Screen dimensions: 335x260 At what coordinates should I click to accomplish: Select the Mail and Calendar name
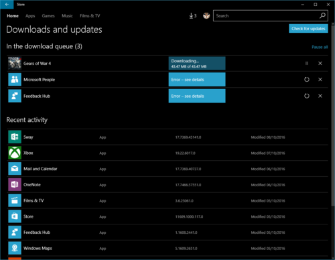pyautogui.click(x=40, y=169)
